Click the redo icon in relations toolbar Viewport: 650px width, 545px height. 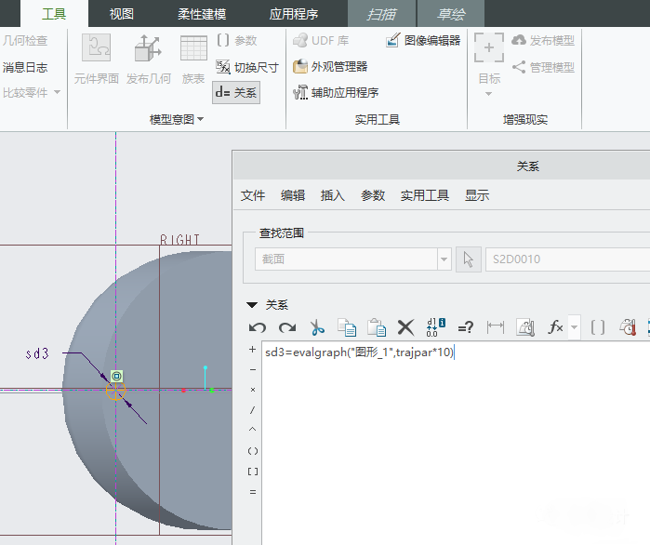(x=287, y=327)
